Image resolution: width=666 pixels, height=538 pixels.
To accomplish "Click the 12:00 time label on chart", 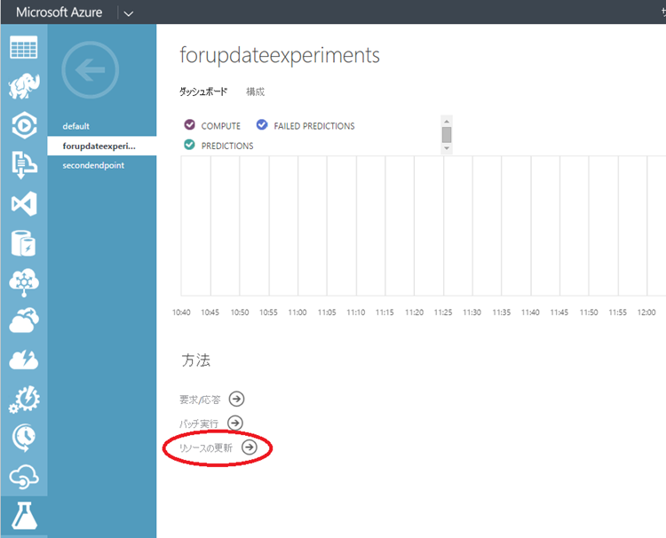I will point(646,313).
